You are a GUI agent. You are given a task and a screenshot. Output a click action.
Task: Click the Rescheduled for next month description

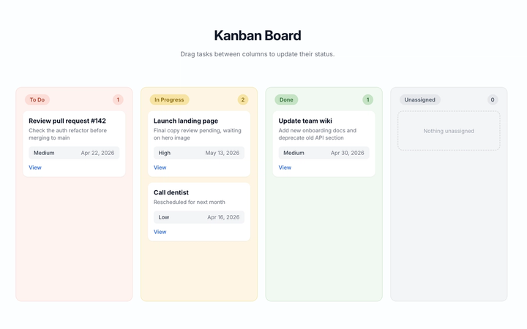(x=190, y=202)
